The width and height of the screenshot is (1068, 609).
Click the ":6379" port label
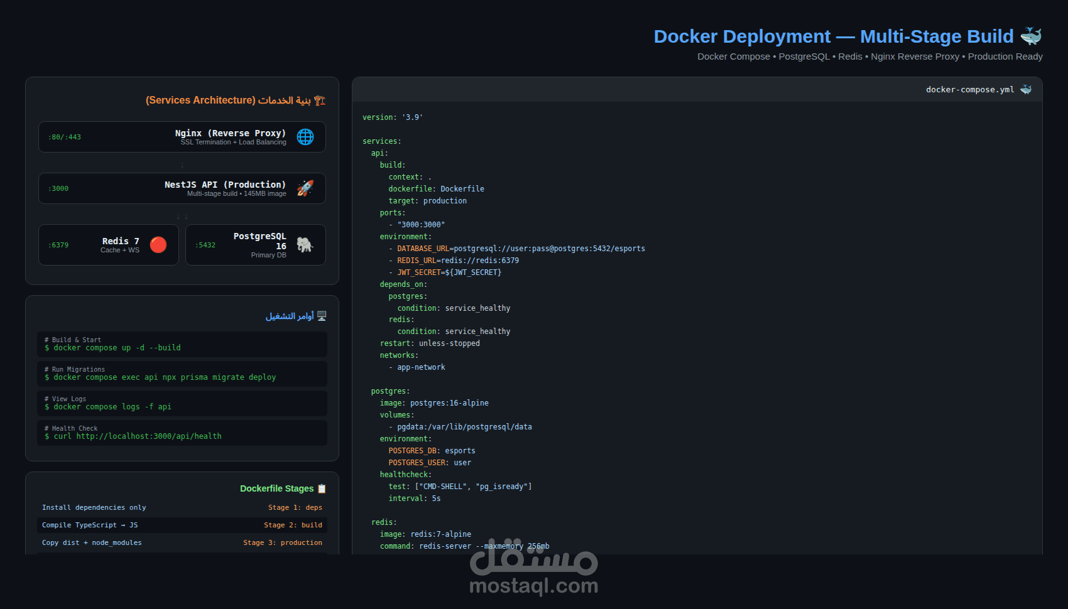[x=58, y=245]
